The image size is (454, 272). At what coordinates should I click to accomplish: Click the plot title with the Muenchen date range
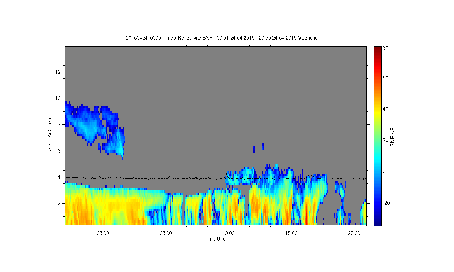pos(223,38)
